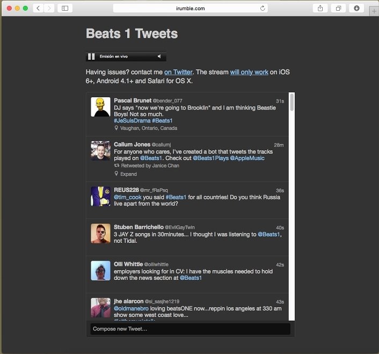Click the 'Vaughan, Ontario, Canada' location text
This screenshot has width=379, height=354.
tap(149, 128)
